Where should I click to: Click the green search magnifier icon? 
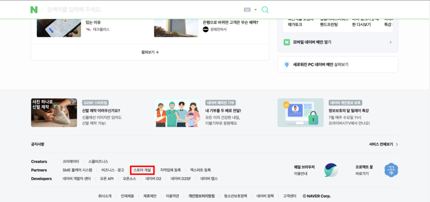[265, 10]
